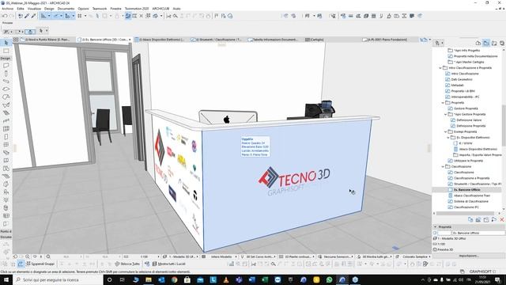Select the Door tool in toolbox

6,136
